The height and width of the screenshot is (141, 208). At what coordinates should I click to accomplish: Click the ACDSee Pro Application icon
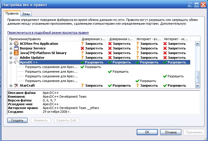pos(16,44)
